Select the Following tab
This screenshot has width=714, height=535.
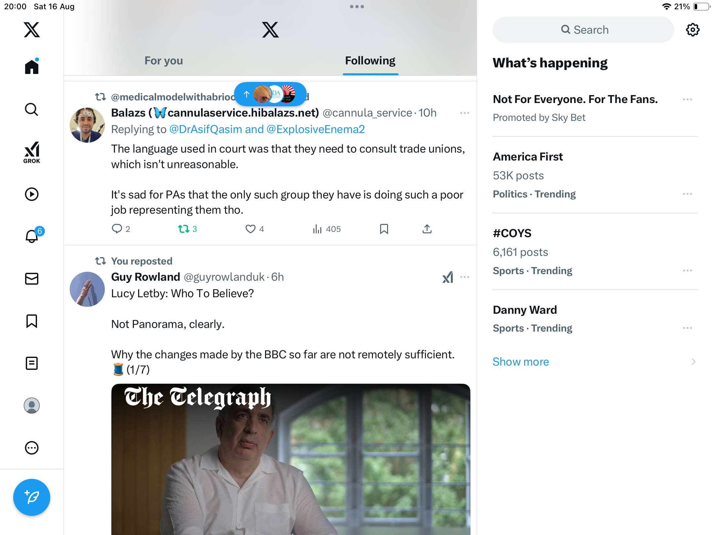(370, 61)
